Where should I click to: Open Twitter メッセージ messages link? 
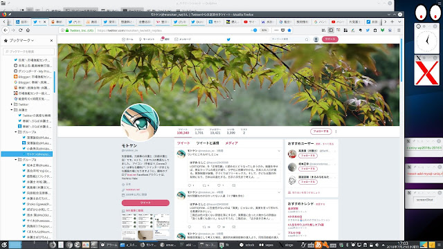[x=183, y=39]
